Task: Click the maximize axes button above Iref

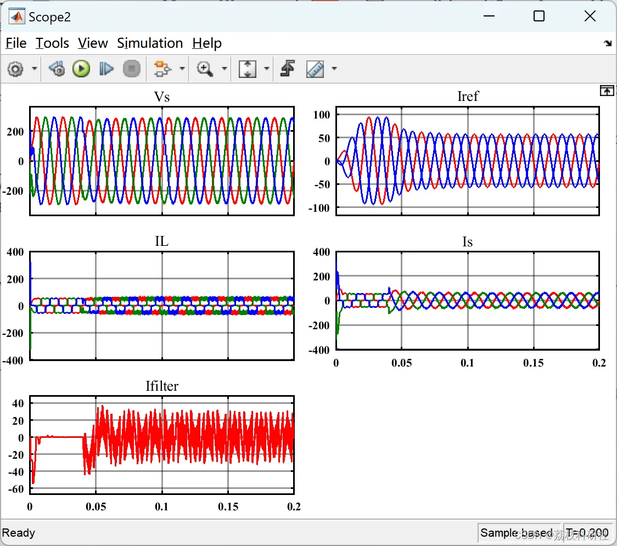Action: (x=607, y=91)
